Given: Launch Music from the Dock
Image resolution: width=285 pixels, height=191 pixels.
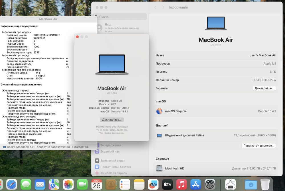Looking at the screenshot, I should click(x=181, y=184).
